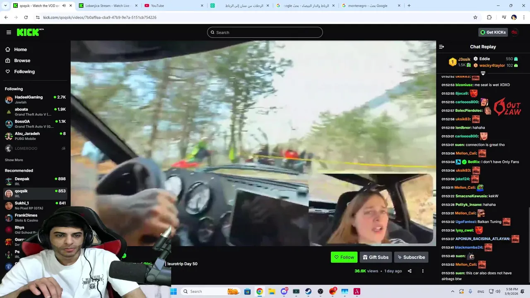The height and width of the screenshot is (298, 530).
Task: Open Following in sidebar
Action: (24, 72)
